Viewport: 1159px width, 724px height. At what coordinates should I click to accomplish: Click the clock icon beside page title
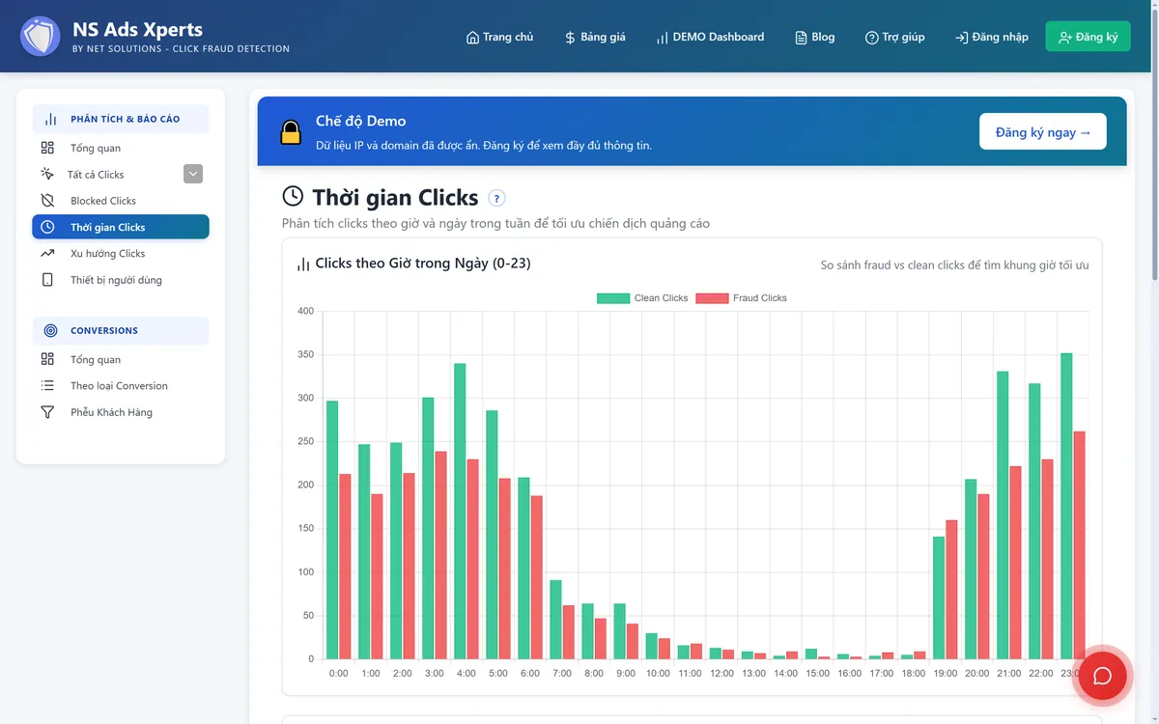pyautogui.click(x=293, y=196)
